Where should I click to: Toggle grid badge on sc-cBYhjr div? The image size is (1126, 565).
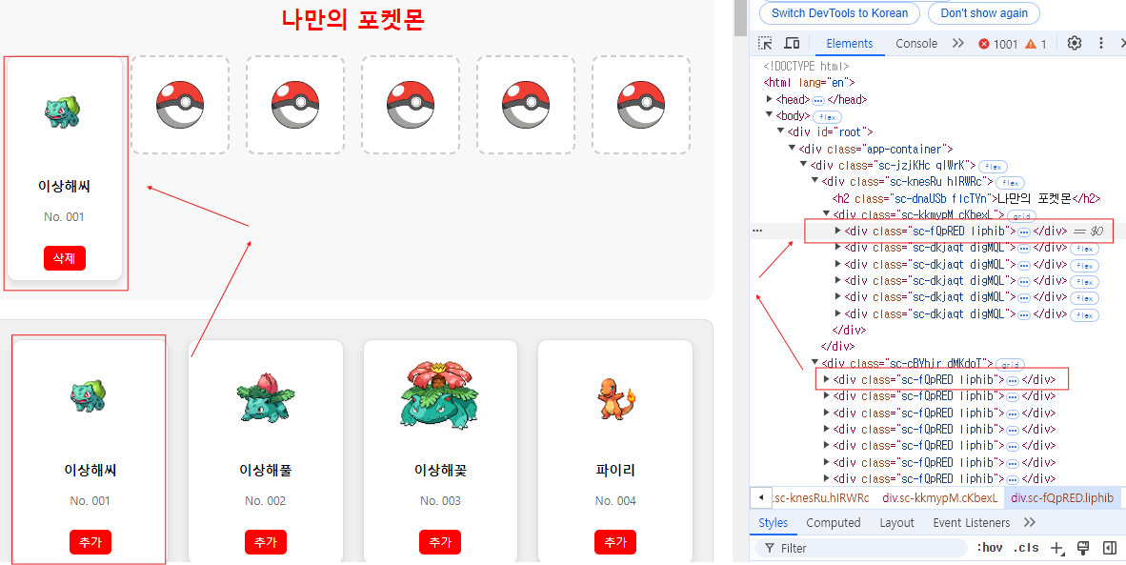pos(1011,364)
